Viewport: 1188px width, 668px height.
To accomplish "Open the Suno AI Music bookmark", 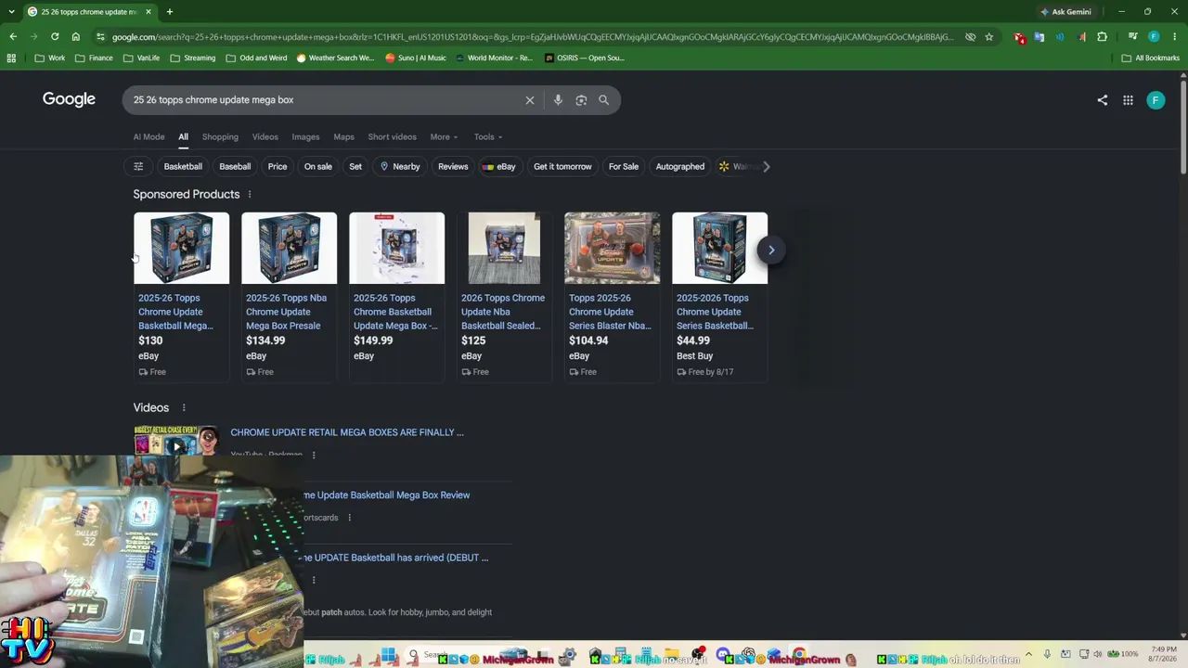I will pyautogui.click(x=416, y=58).
